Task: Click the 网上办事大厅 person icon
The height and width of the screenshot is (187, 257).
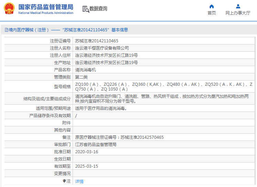Action: click(238, 6)
